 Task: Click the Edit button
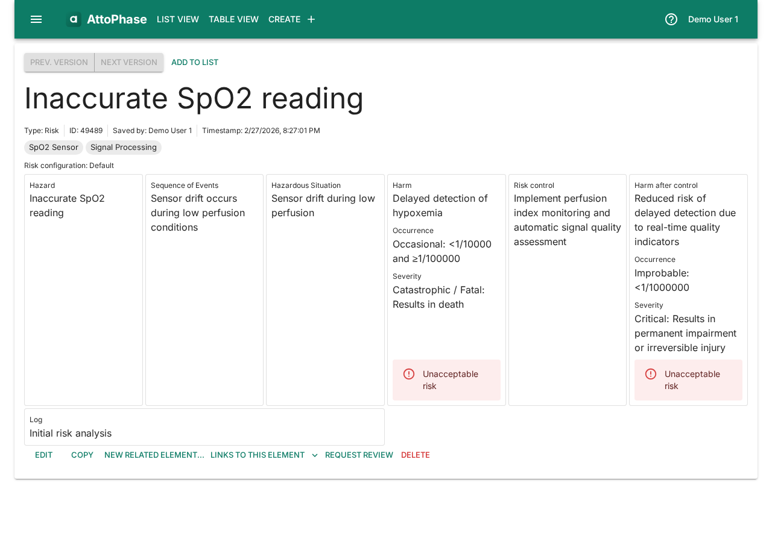43,455
